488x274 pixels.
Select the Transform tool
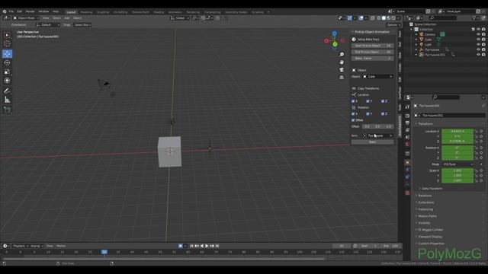(x=7, y=81)
